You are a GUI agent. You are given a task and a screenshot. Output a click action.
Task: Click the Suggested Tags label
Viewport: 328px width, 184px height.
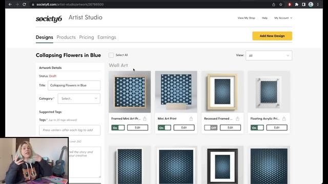coord(51,112)
